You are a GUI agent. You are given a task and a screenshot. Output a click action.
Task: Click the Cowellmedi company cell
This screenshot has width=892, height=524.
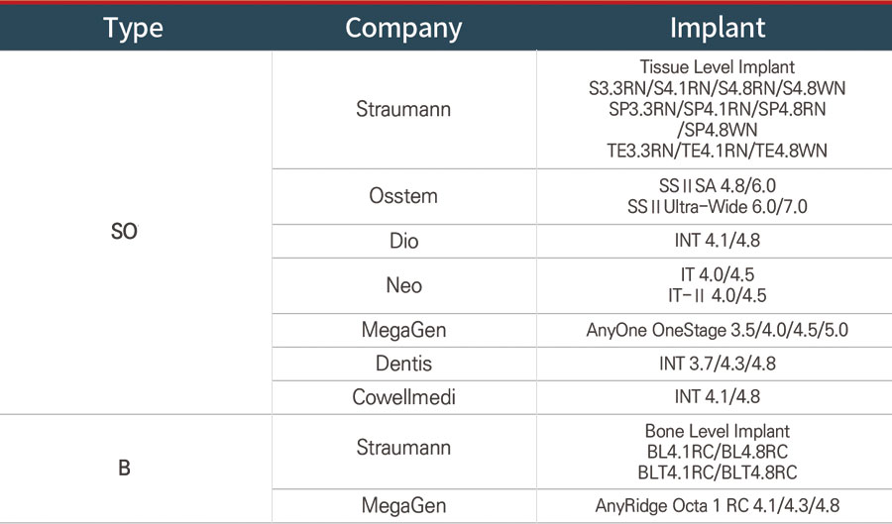point(403,397)
